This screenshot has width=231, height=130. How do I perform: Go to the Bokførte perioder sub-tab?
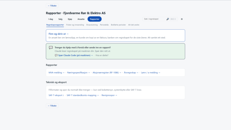pyautogui.click(x=118, y=25)
